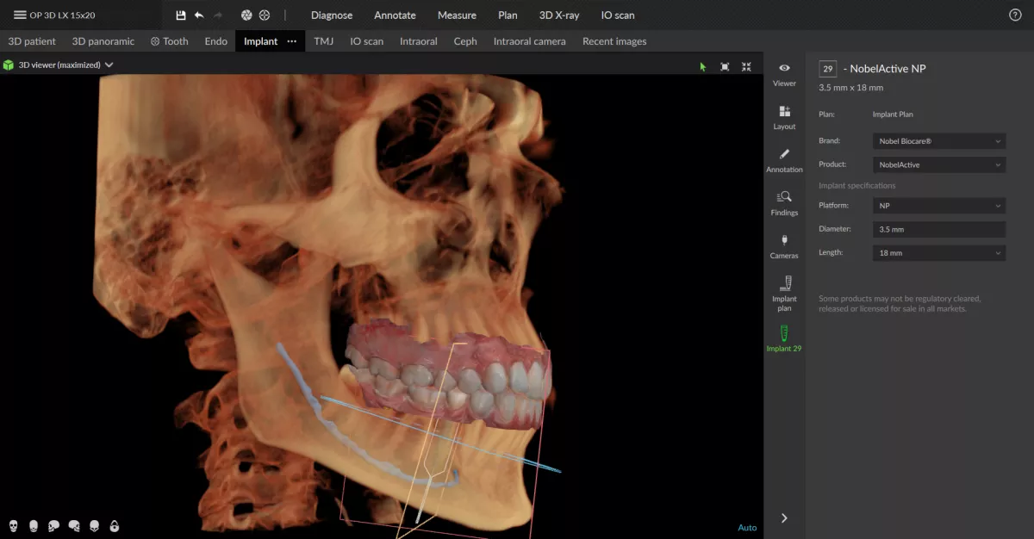
Task: Click the camera shutter snapshot icon
Action: point(246,15)
